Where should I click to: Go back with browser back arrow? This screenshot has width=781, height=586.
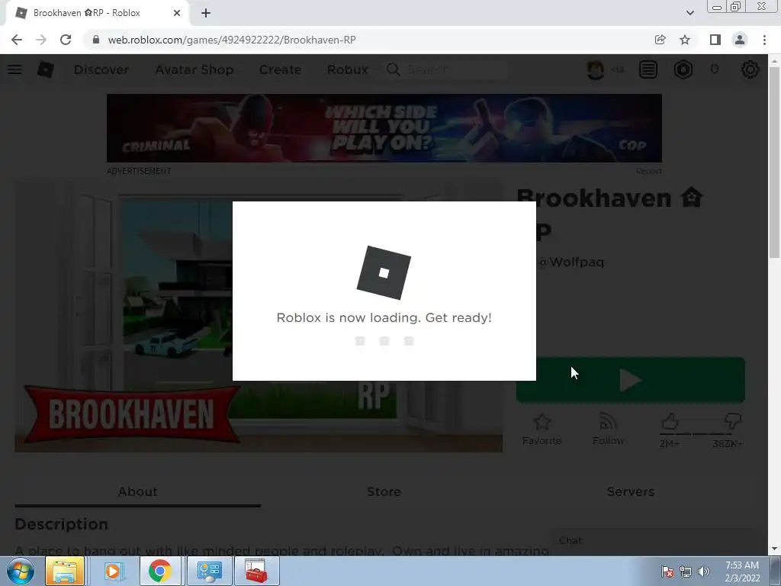coord(17,40)
